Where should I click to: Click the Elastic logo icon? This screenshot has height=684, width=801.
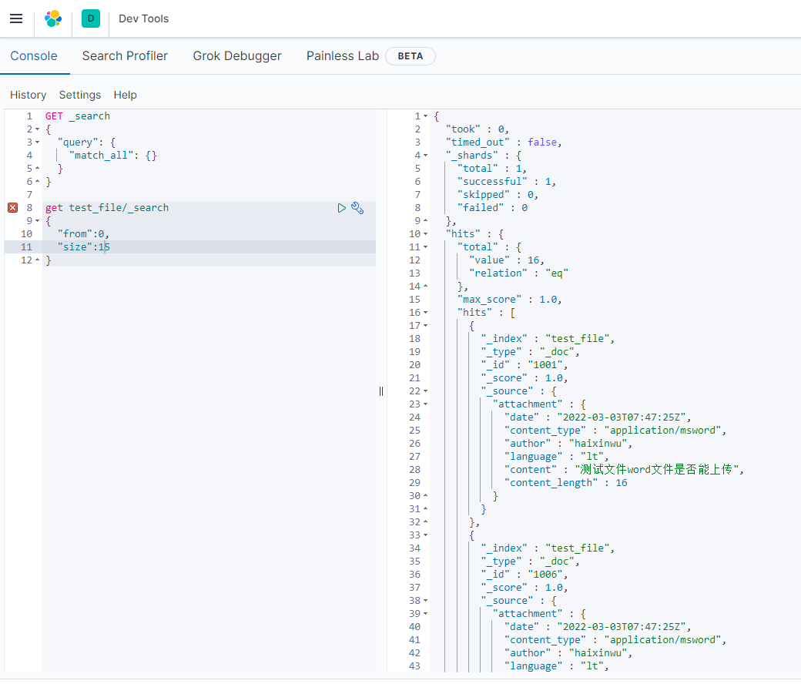pos(53,19)
